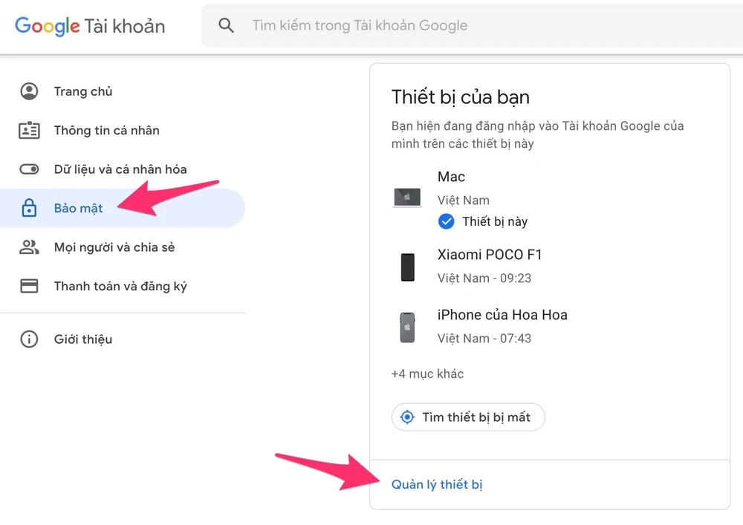This screenshot has width=743, height=525.
Task: Click the Thanh toán và đăng ký wallet icon
Action: [x=29, y=286]
